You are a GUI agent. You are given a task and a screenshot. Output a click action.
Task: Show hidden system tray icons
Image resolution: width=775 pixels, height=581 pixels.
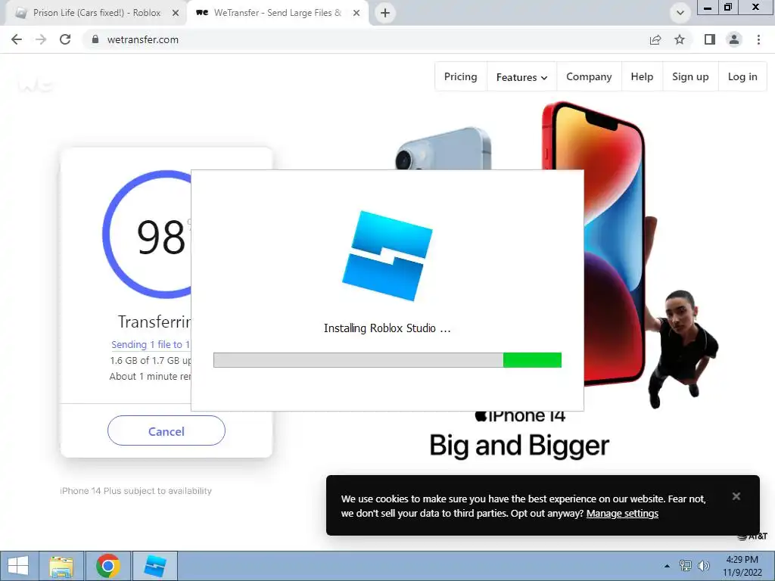(x=668, y=566)
